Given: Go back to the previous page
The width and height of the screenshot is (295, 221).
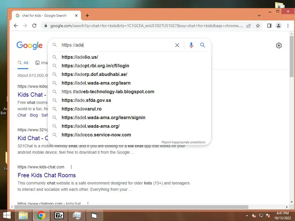Looking at the screenshot, I should (16, 26).
